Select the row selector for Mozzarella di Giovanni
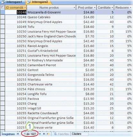This screenshot has width=133, height=137. coord(2,12)
